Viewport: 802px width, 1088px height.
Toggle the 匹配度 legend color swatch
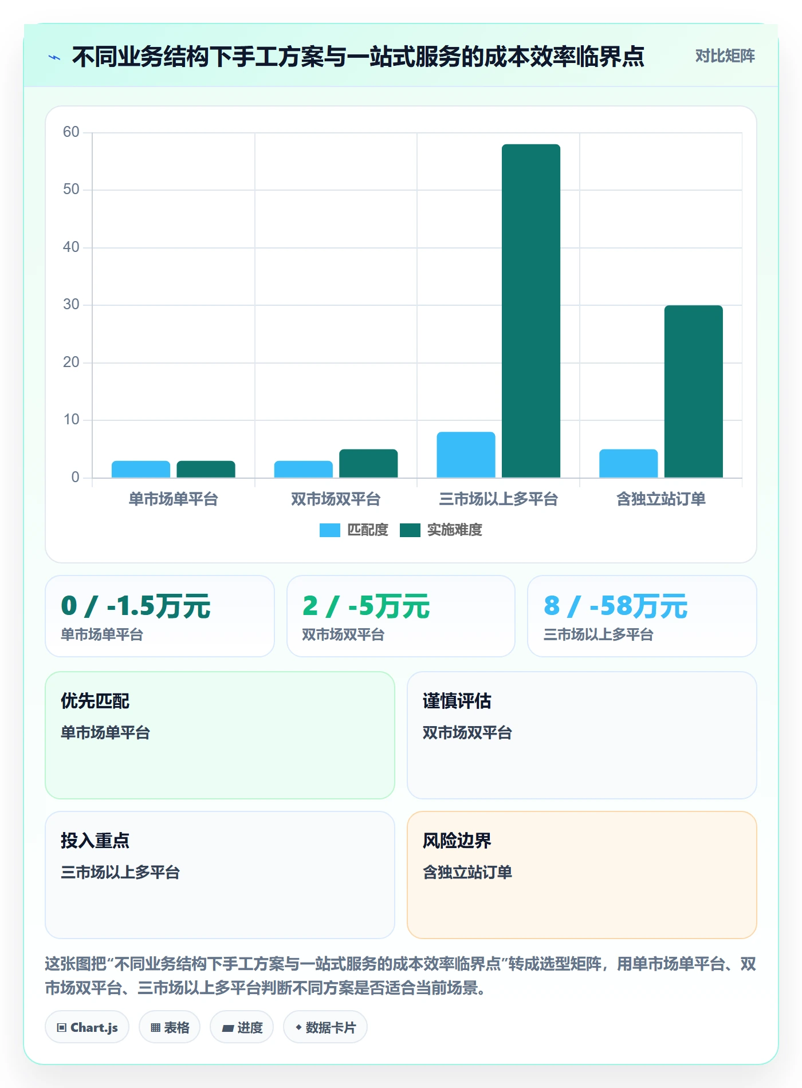tap(329, 530)
